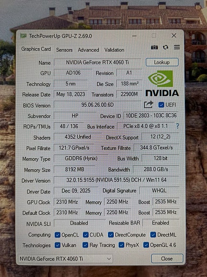Click the ROPs/TMUs field 48 / 136
Viewport: 207px width, 277px height.
tap(69, 126)
